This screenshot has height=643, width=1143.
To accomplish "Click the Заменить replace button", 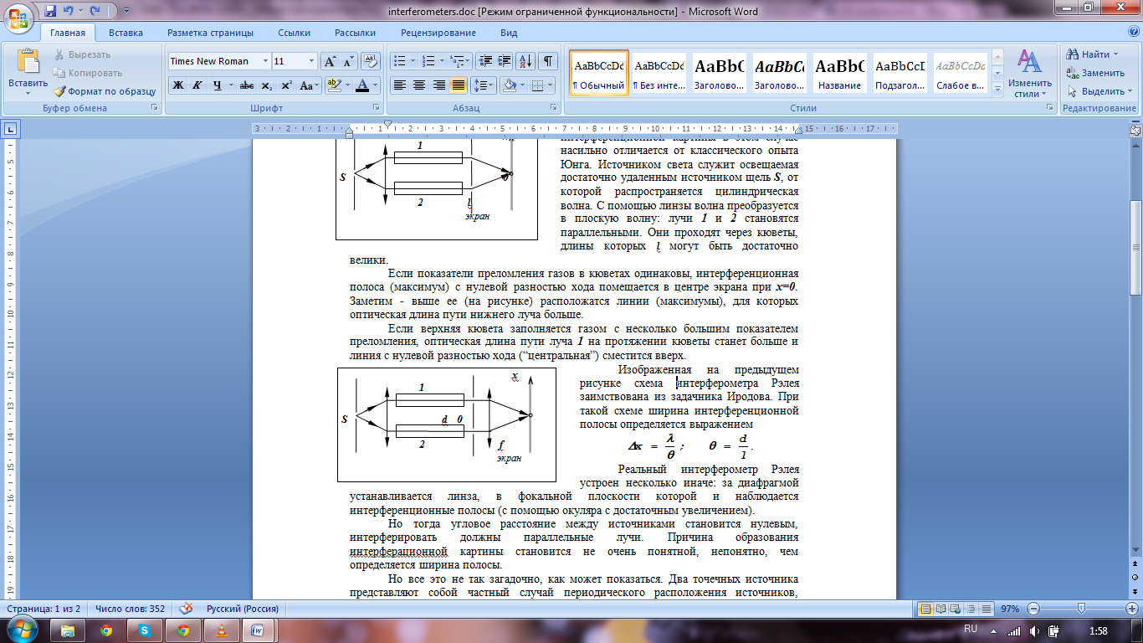I will [1096, 73].
